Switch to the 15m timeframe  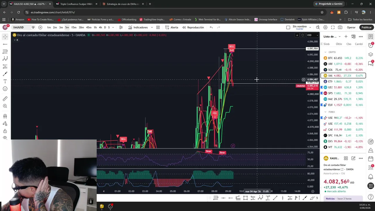point(74,27)
